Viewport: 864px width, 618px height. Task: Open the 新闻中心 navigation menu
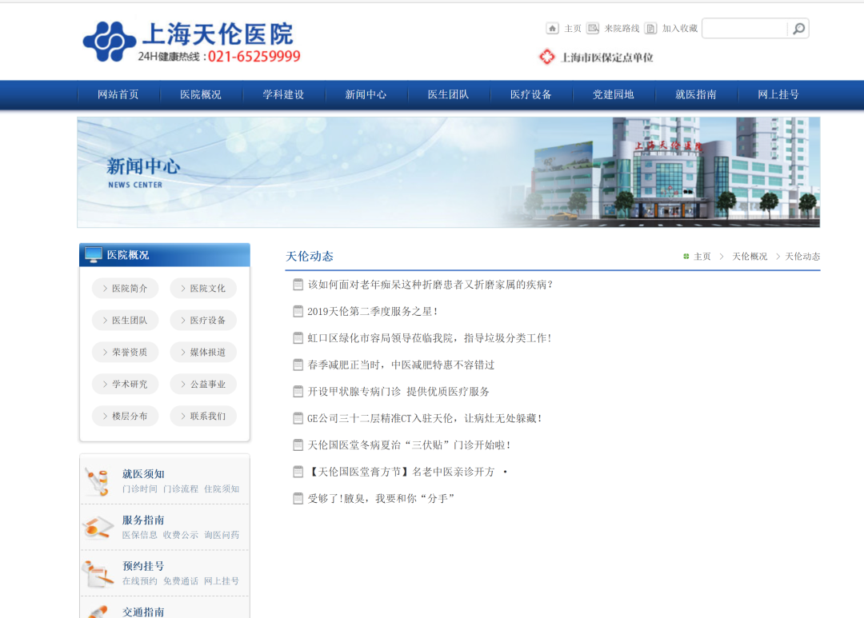click(366, 94)
